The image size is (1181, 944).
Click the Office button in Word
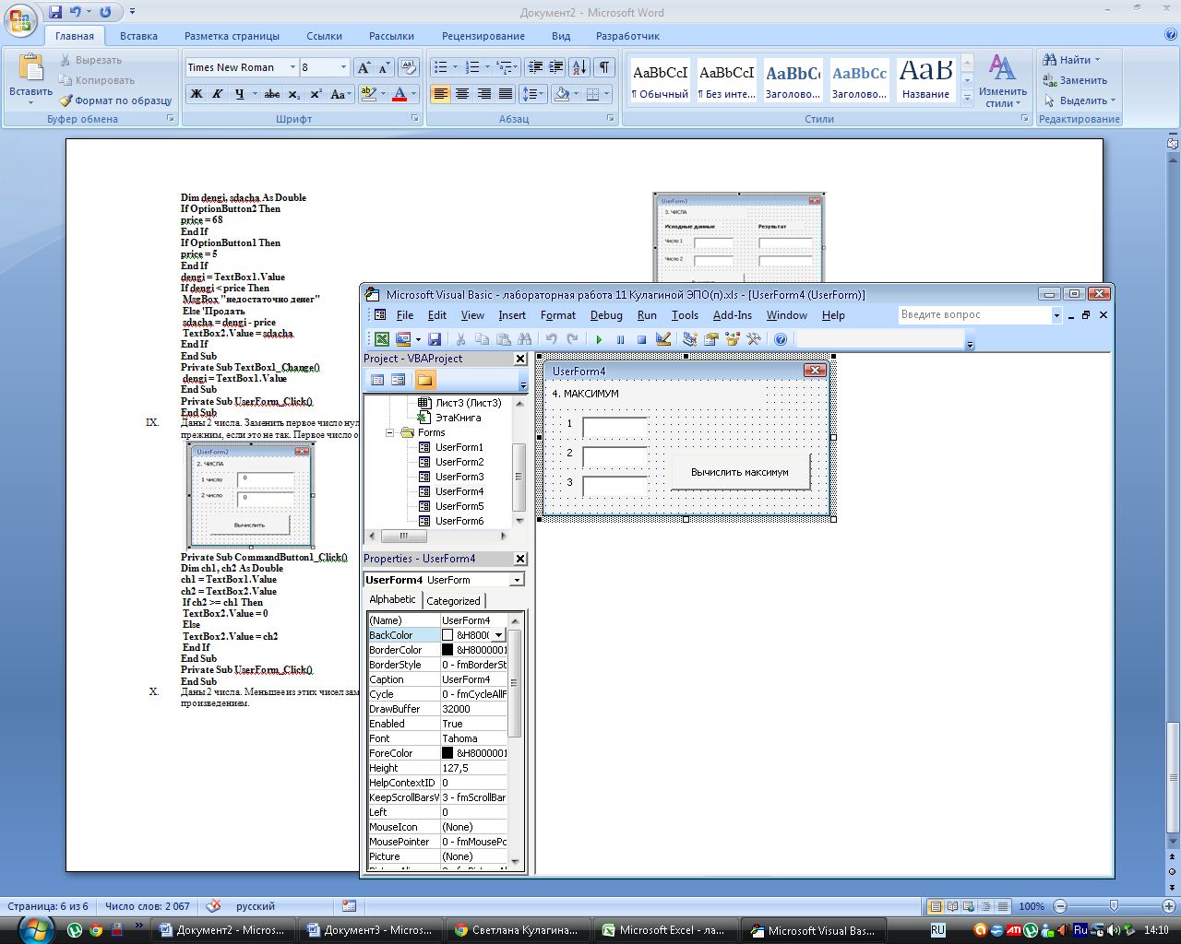(x=22, y=20)
